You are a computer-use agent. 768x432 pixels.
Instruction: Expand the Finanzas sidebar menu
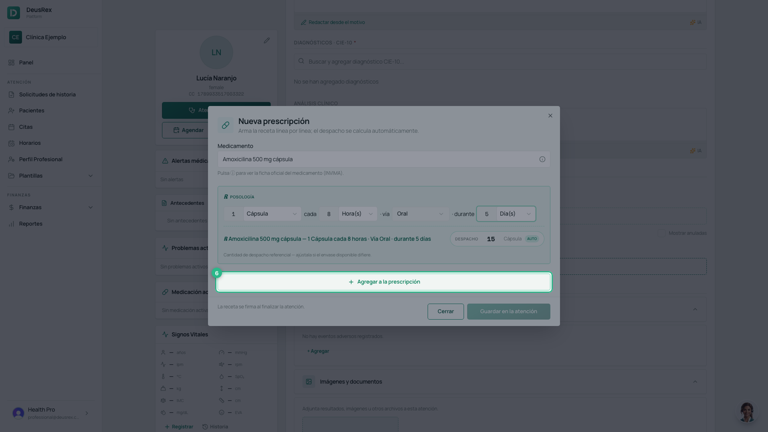click(x=51, y=207)
